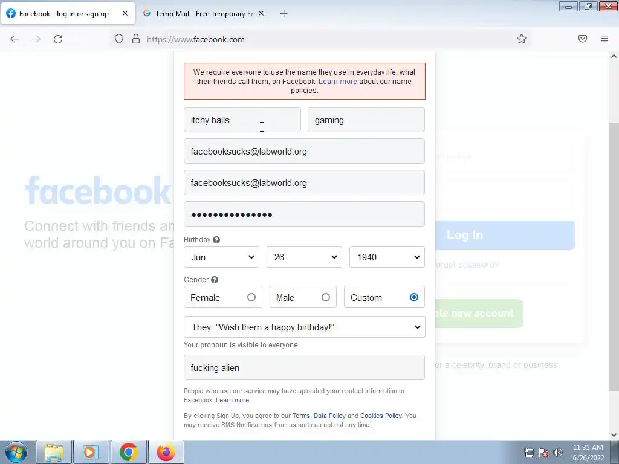The height and width of the screenshot is (464, 619).
Task: Select the Female gender radio button
Action: pyautogui.click(x=251, y=297)
